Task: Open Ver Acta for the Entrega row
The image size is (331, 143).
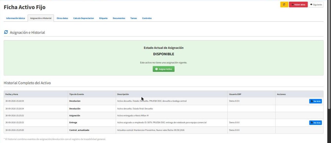Action: point(316,123)
